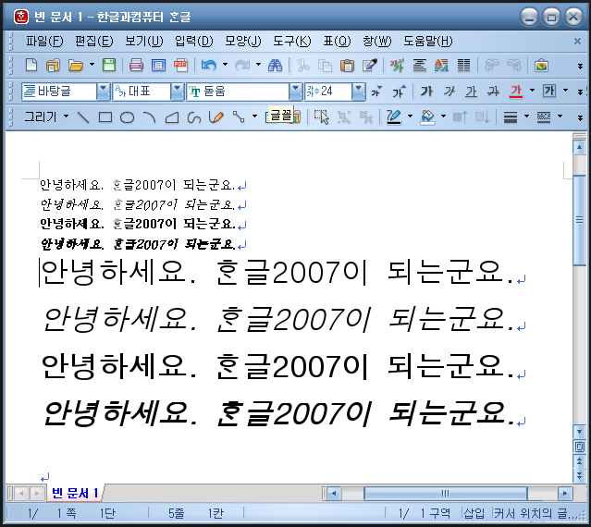Click the line color pen swatch
591x527 pixels.
pyautogui.click(x=394, y=117)
